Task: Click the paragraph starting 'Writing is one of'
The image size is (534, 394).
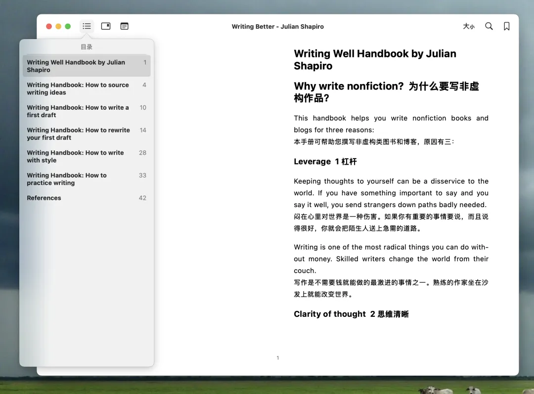Action: [391, 259]
